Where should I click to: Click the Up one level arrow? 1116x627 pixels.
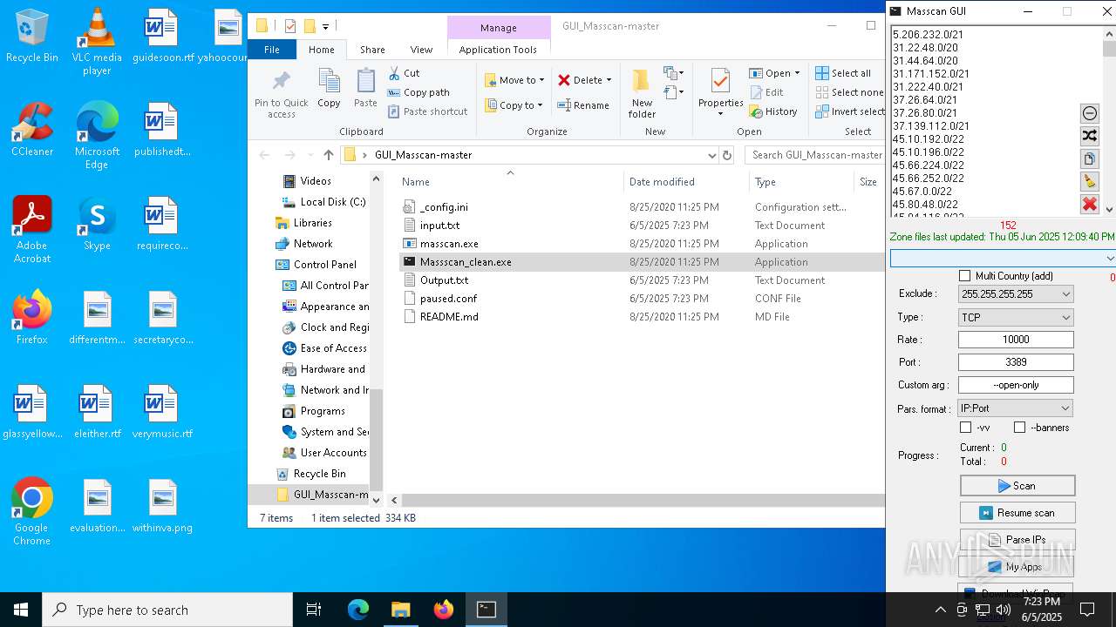point(328,155)
